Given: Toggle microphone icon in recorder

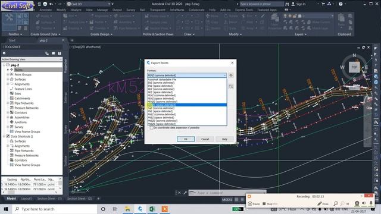Looking at the screenshot, I should pos(371,203).
